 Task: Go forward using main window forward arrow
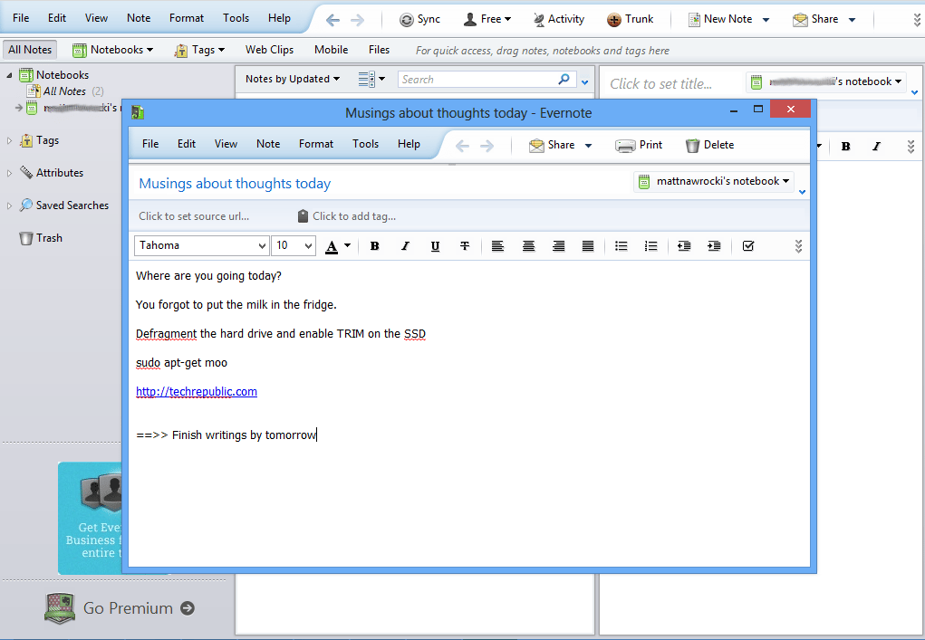358,21
